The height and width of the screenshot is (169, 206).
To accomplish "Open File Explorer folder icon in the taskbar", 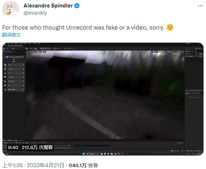I will pyautogui.click(x=112, y=154).
